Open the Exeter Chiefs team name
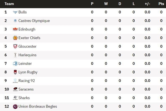Viewport: 166px width, 111px height. coord(29,38)
